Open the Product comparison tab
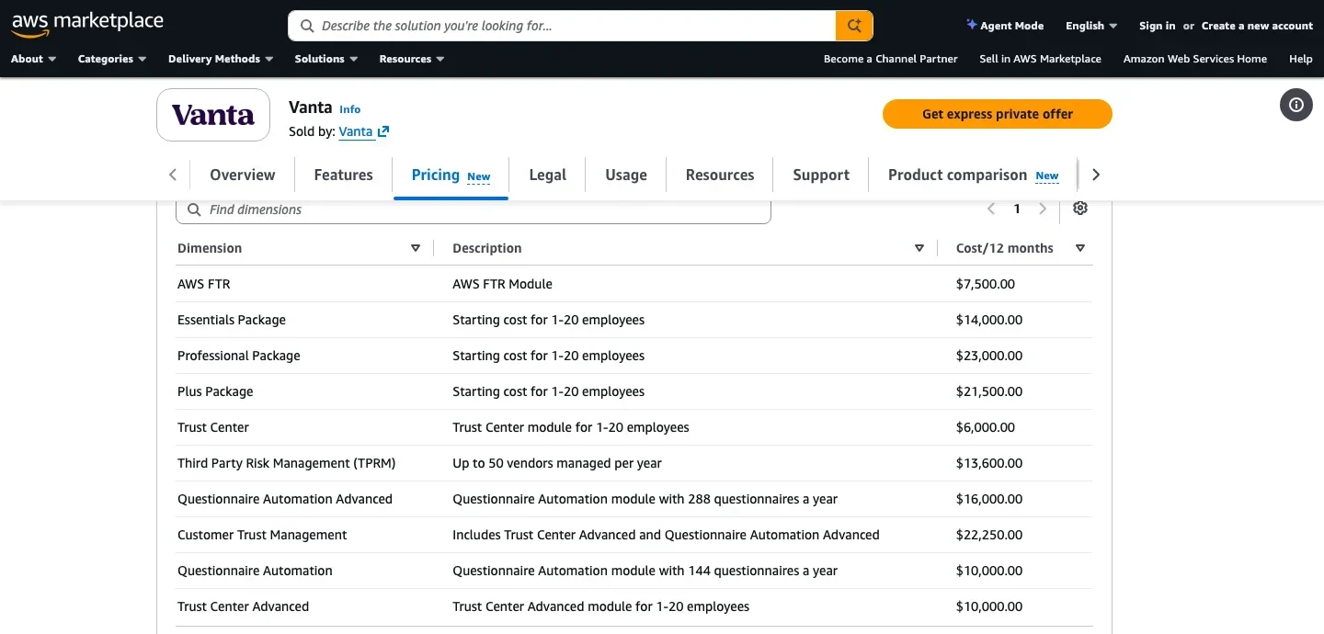Viewport: 1324px width, 634px height. [x=973, y=175]
